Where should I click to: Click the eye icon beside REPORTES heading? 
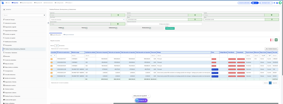point(4,10)
